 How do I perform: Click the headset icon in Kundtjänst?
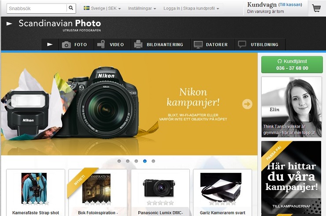point(280,61)
